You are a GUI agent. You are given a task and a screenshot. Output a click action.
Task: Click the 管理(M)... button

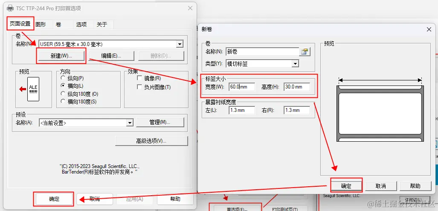(160, 123)
